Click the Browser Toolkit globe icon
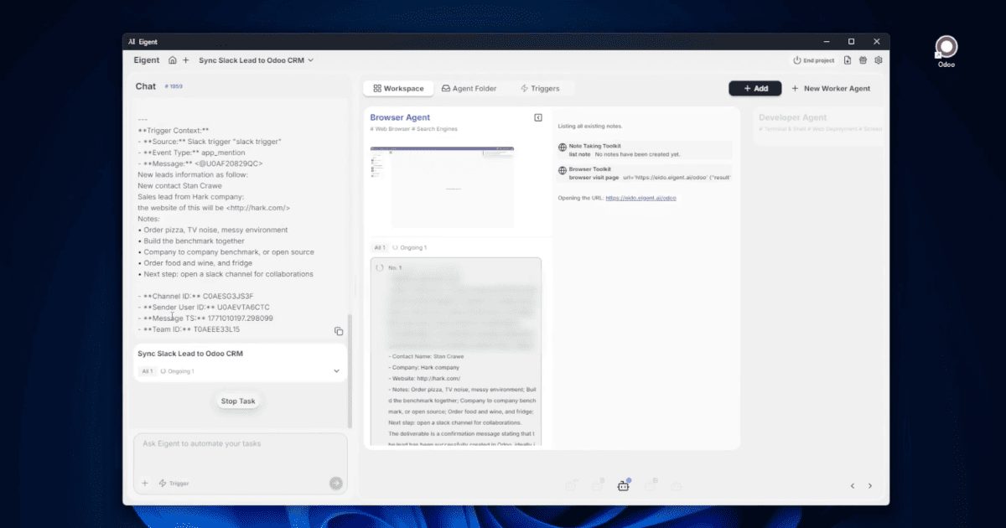Image resolution: width=1006 pixels, height=528 pixels. (563, 171)
